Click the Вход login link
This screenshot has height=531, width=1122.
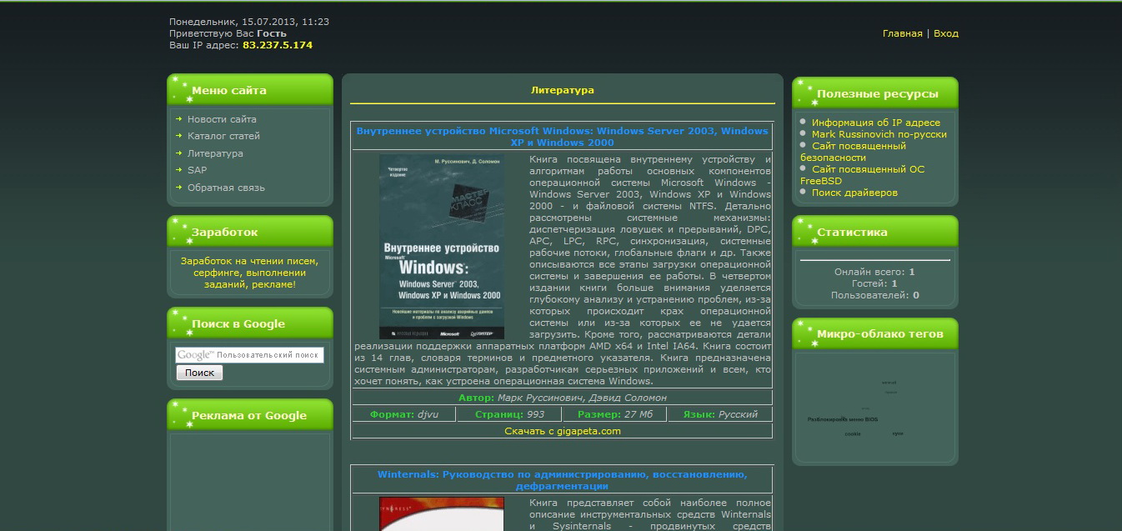pos(946,33)
